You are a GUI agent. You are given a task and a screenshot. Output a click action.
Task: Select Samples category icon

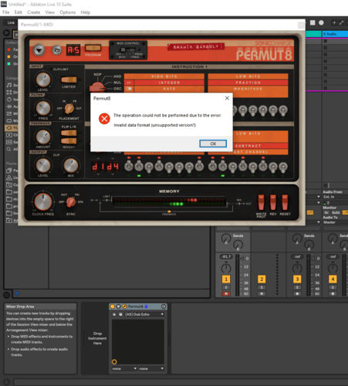(x=9, y=142)
